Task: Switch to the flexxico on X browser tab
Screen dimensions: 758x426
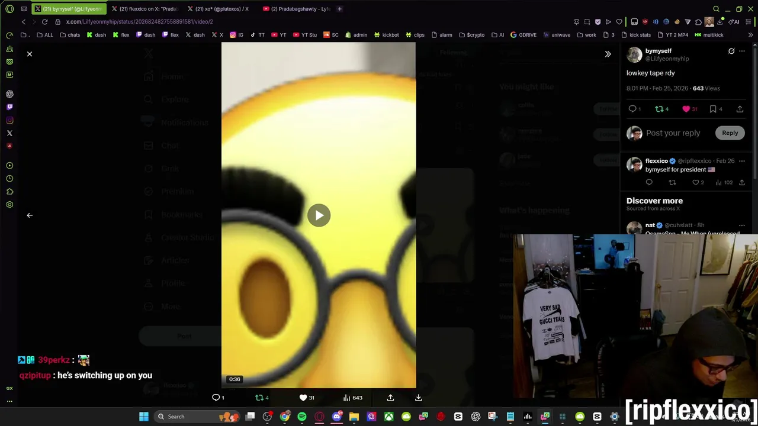Action: click(145, 9)
